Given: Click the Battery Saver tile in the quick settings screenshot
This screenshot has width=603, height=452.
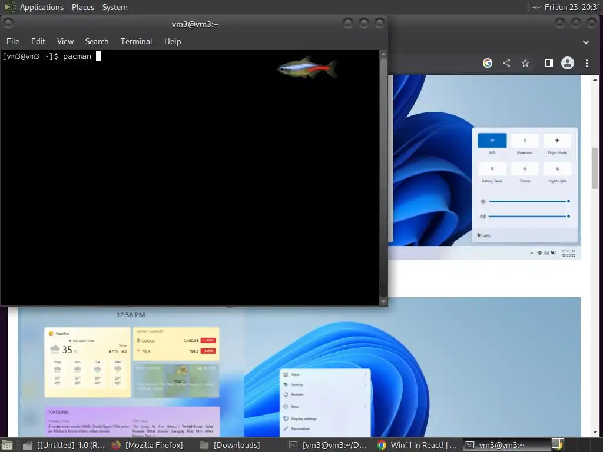Looking at the screenshot, I should coord(492,169).
